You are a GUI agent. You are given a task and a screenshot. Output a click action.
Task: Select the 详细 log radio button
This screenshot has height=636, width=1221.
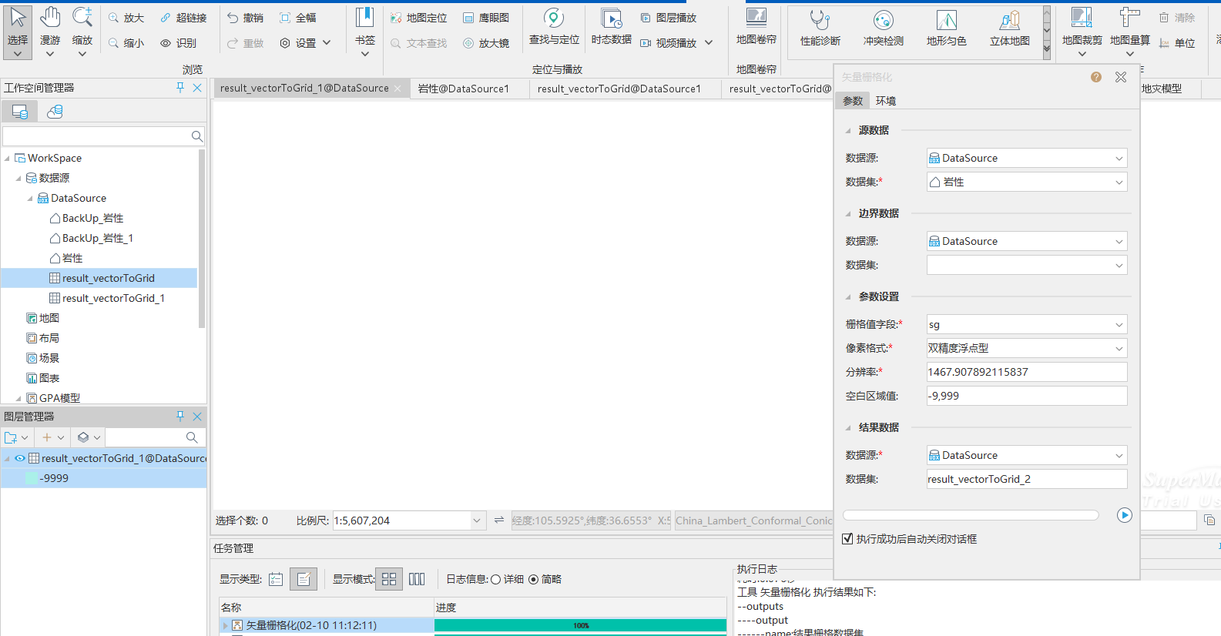[x=496, y=580]
